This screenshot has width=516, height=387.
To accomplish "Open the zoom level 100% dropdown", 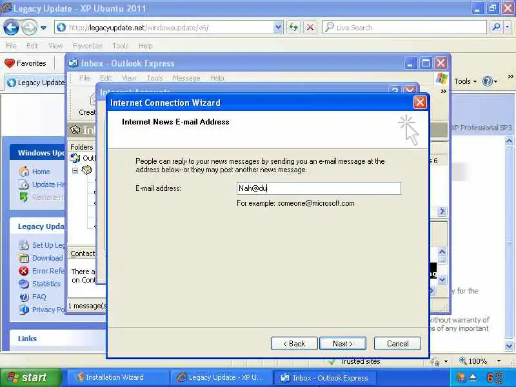I will [499, 361].
